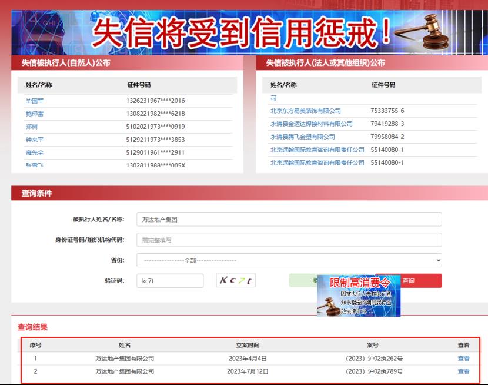The height and width of the screenshot is (385, 488).
Task: Select ID number 1308221982****6218
Action: [x=155, y=114]
